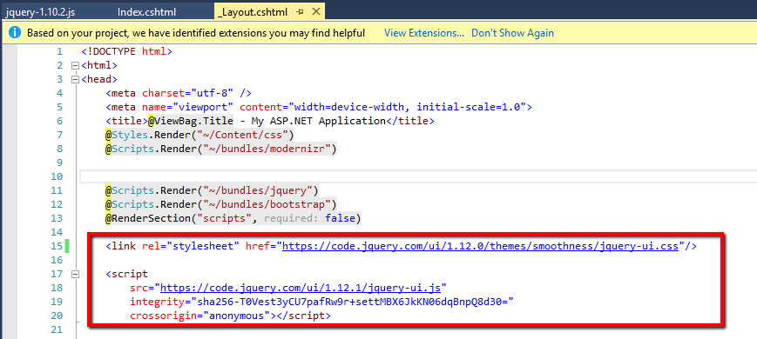Open jquery-ui.css stylesheet URL
The height and width of the screenshot is (339, 757).
pos(480,246)
